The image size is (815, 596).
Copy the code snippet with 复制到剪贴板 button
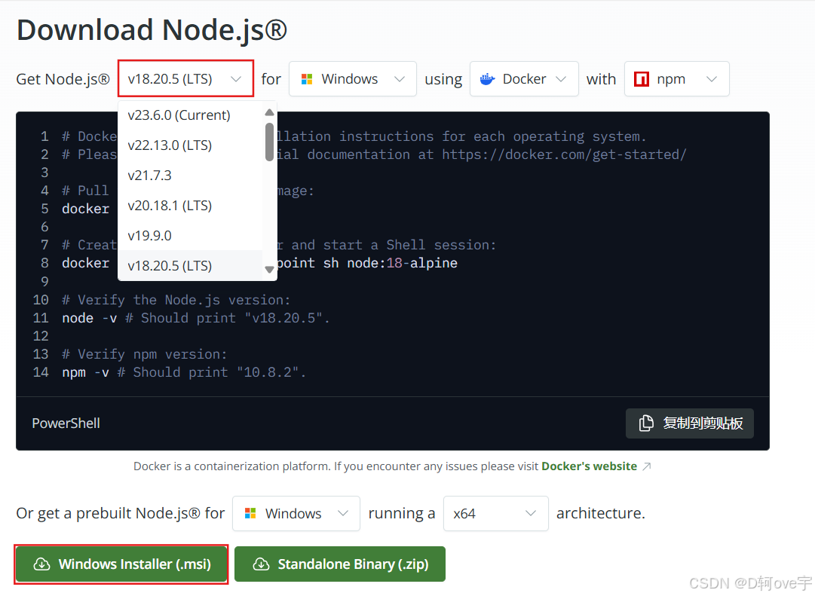pyautogui.click(x=690, y=423)
